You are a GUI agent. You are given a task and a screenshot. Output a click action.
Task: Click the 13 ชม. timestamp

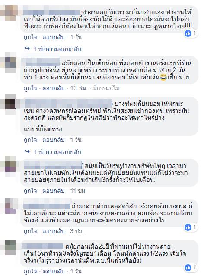coord(79,88)
